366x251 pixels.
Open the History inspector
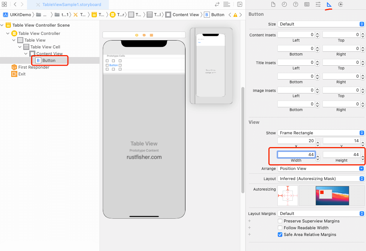click(284, 5)
